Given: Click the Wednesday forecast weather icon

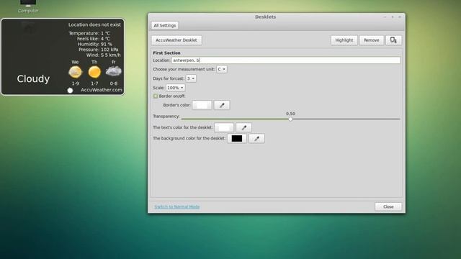Looking at the screenshot, I should tap(75, 72).
